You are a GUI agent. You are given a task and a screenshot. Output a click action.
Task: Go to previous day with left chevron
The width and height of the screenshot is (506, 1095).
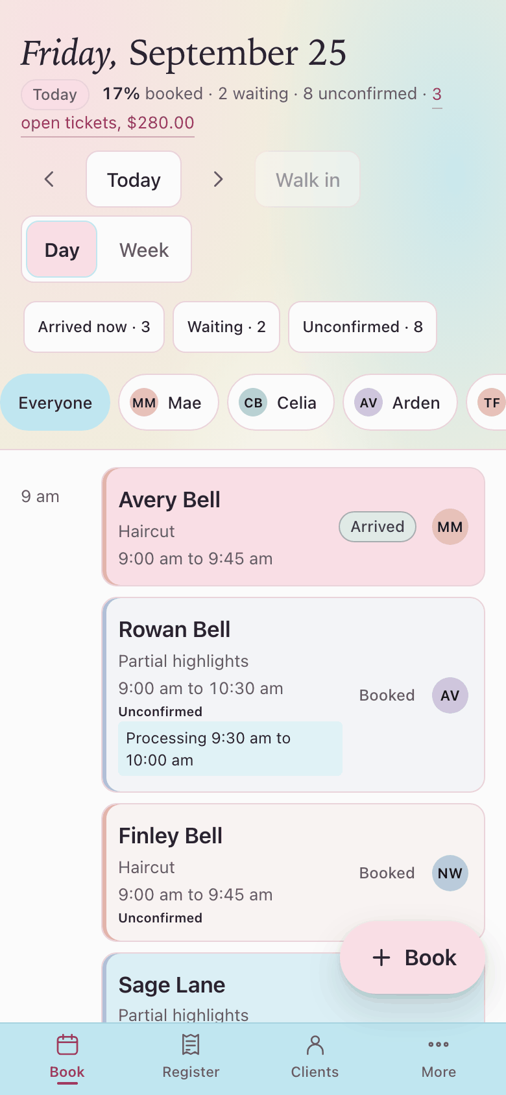point(49,180)
